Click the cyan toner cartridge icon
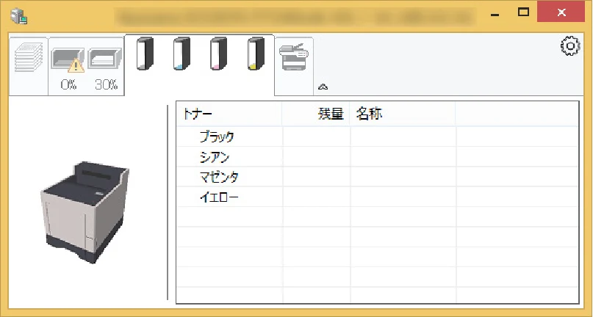 (x=182, y=54)
